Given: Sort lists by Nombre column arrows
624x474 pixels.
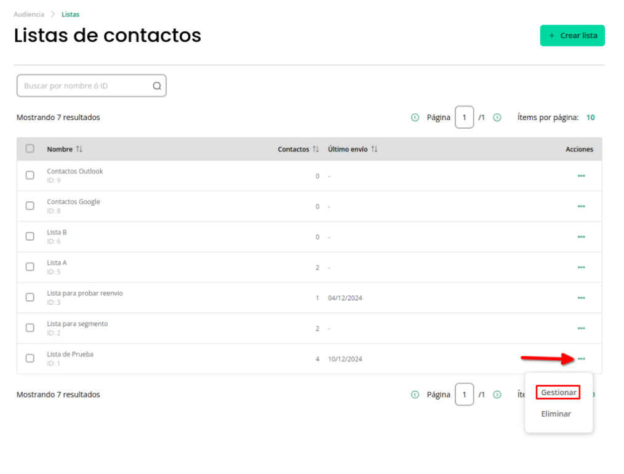Looking at the screenshot, I should [79, 149].
